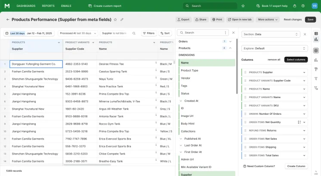This screenshot has height=176, width=321.
Task: Click cell Maya Tunic
Action: [127, 79]
